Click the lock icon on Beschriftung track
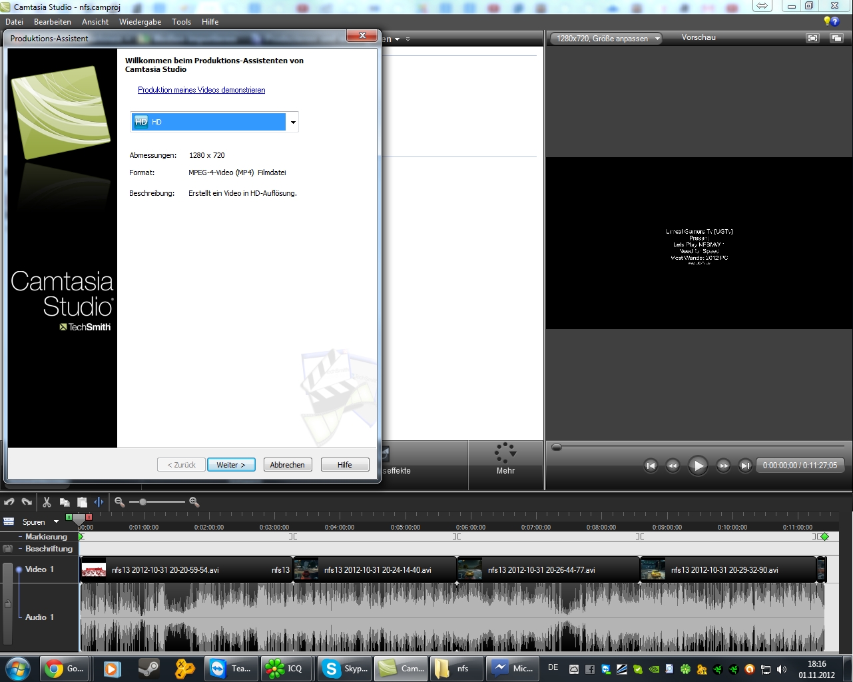853x682 pixels. (8, 549)
